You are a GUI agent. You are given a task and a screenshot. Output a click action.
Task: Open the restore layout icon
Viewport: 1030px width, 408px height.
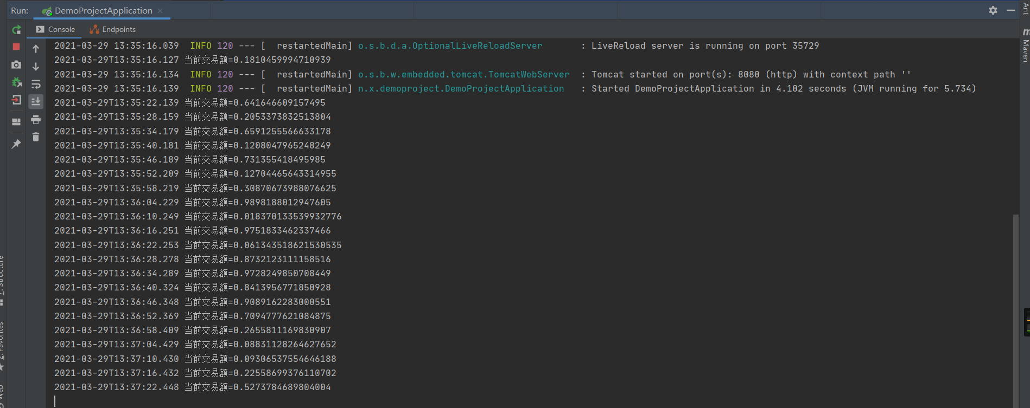[16, 122]
